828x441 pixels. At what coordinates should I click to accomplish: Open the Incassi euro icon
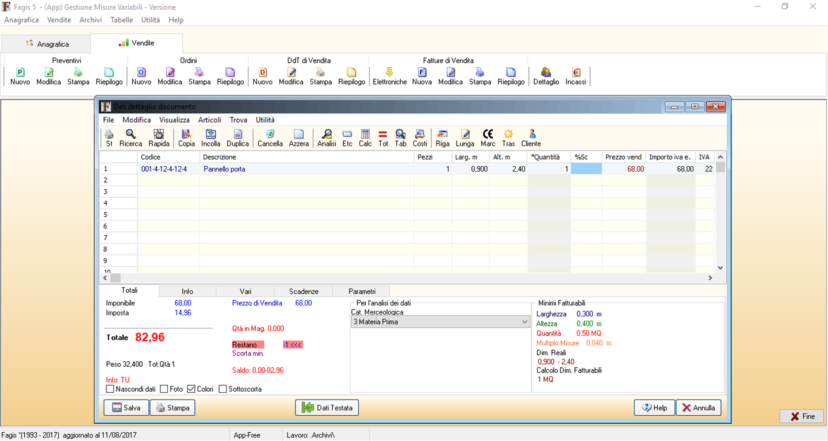576,76
